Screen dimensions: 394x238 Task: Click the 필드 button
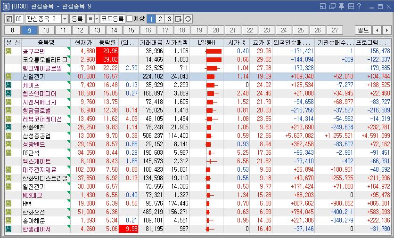point(363,31)
